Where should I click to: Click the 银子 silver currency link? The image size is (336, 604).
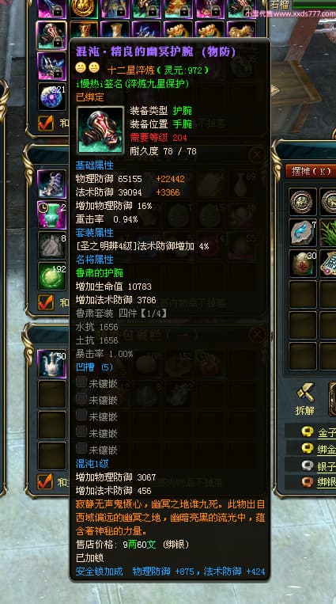[327, 466]
